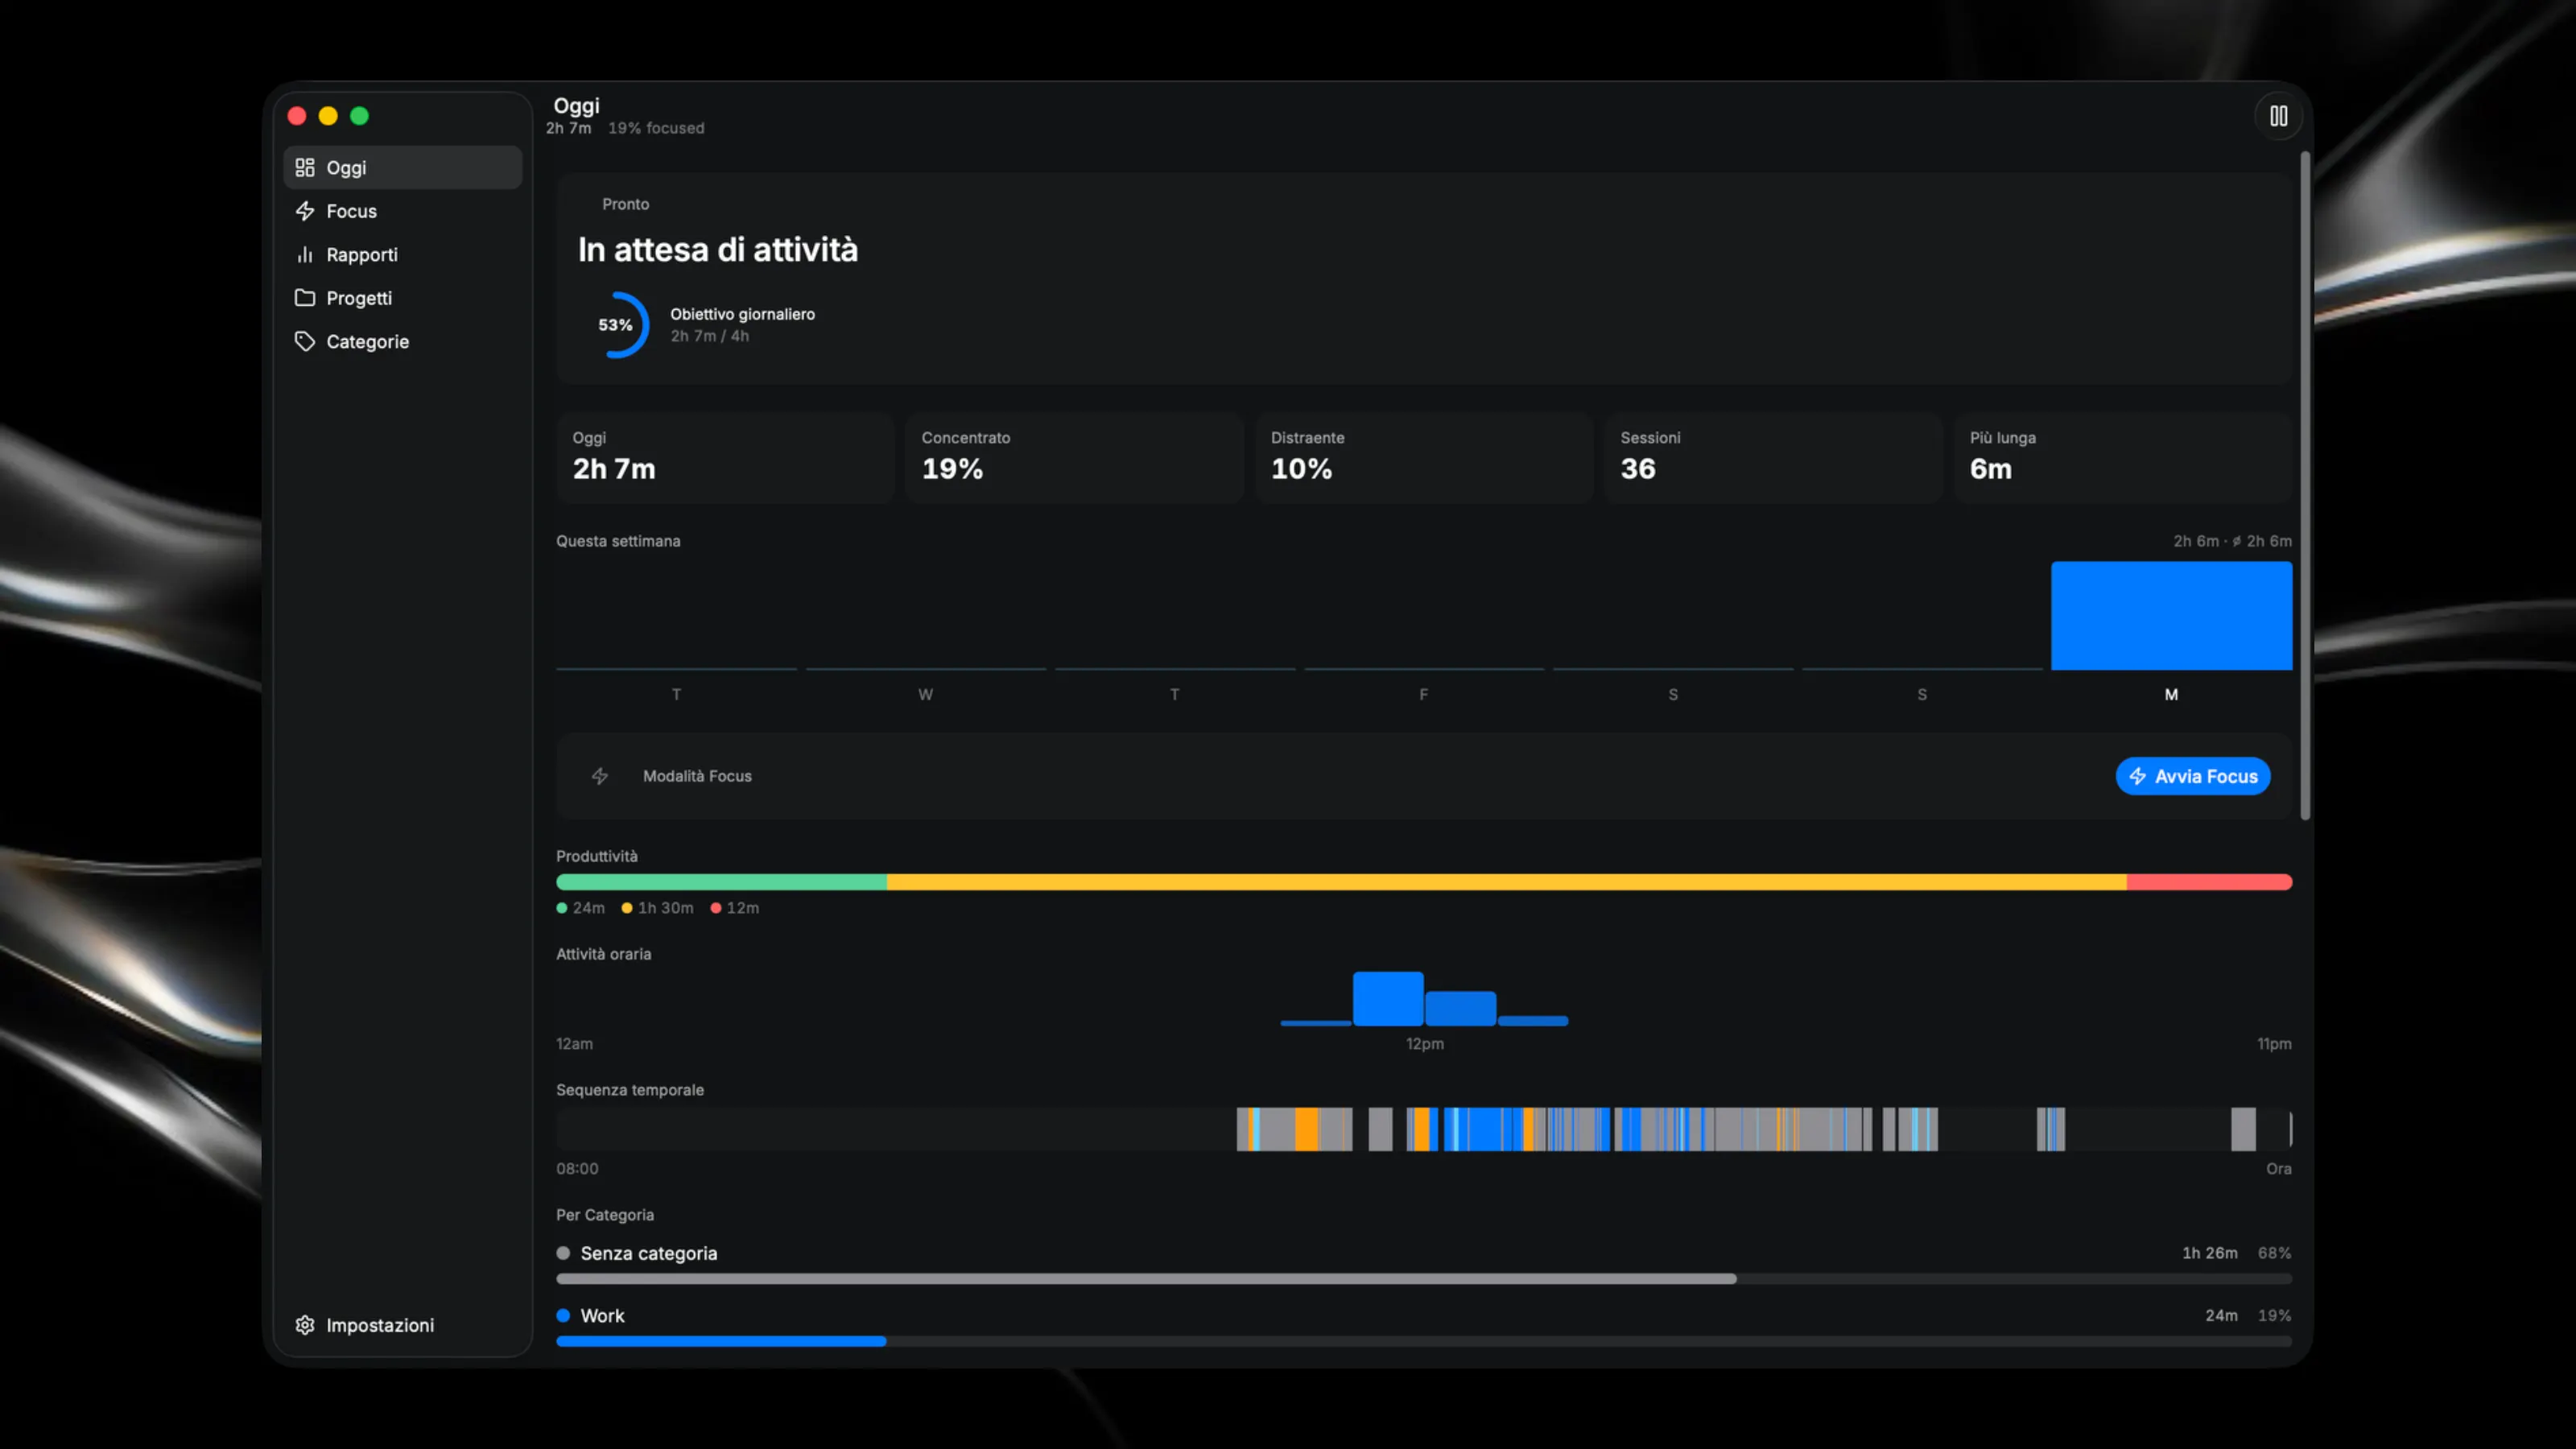Click the 1h 30m yellow legend entry
This screenshot has width=2576, height=1449.
[x=657, y=908]
